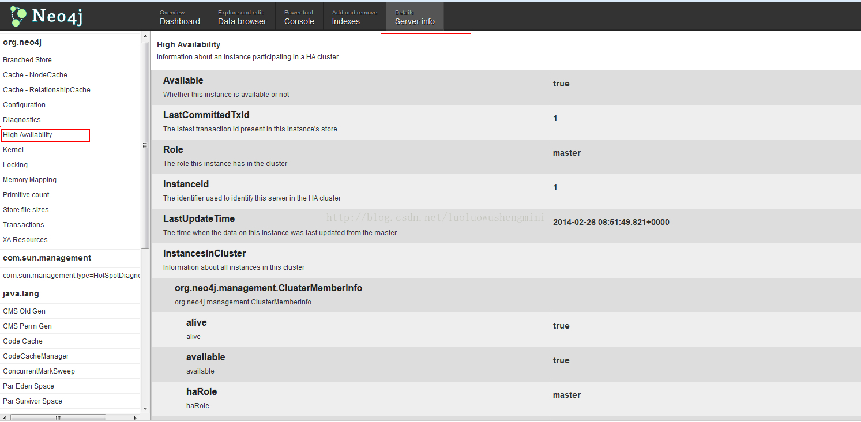Select Cache - NodeCache entry
This screenshot has height=422, width=861.
coord(35,75)
